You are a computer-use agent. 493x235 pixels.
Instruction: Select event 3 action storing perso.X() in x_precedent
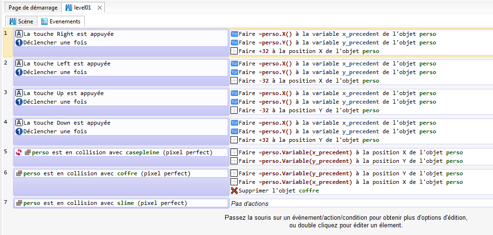[338, 93]
